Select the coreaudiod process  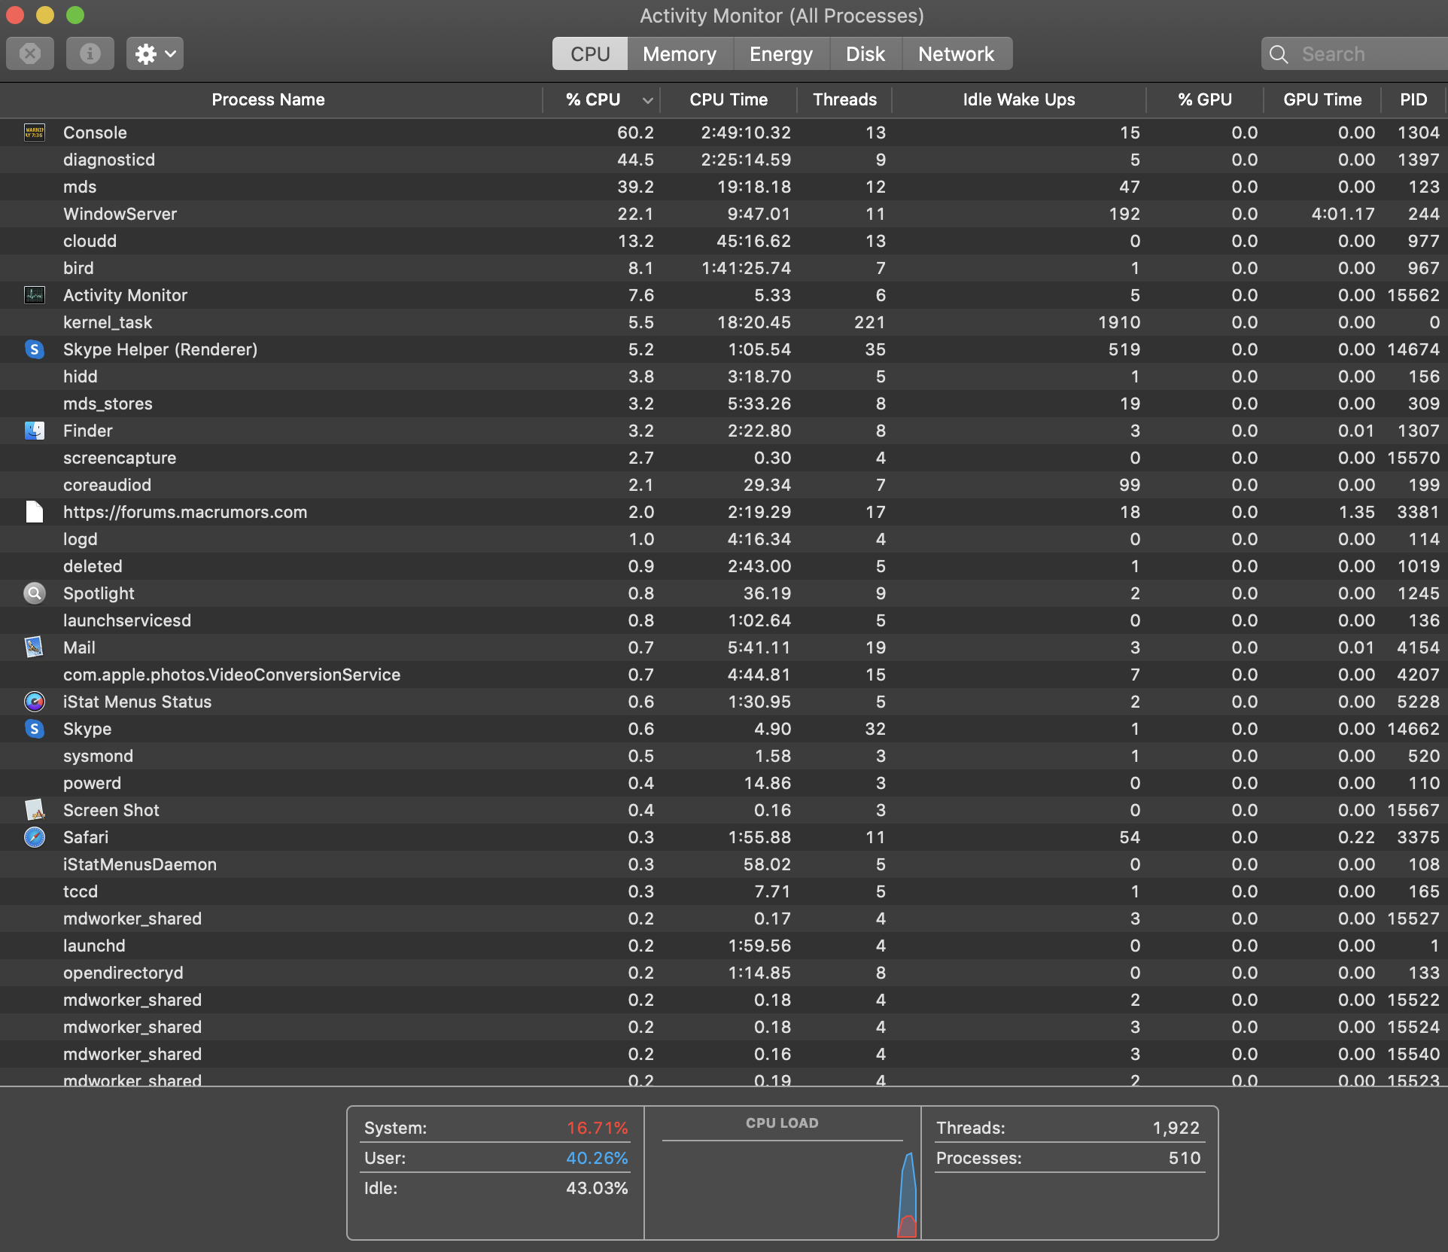(724, 485)
